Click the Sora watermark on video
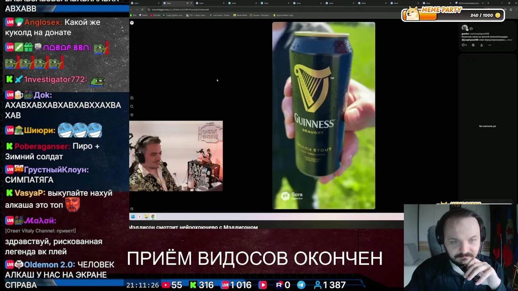Screen dimensions: 518x291 pos(292,196)
